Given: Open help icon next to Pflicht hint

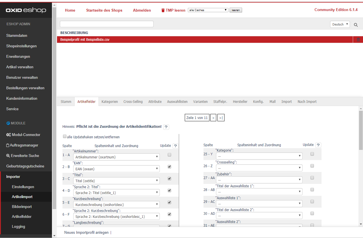Looking at the screenshot, I should [166, 127].
